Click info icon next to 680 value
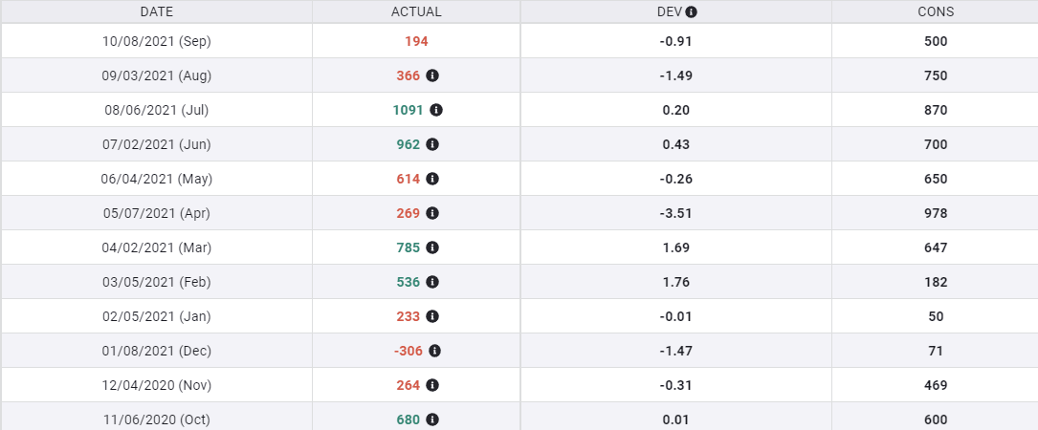Viewport: 1038px width, 430px height. click(x=432, y=419)
